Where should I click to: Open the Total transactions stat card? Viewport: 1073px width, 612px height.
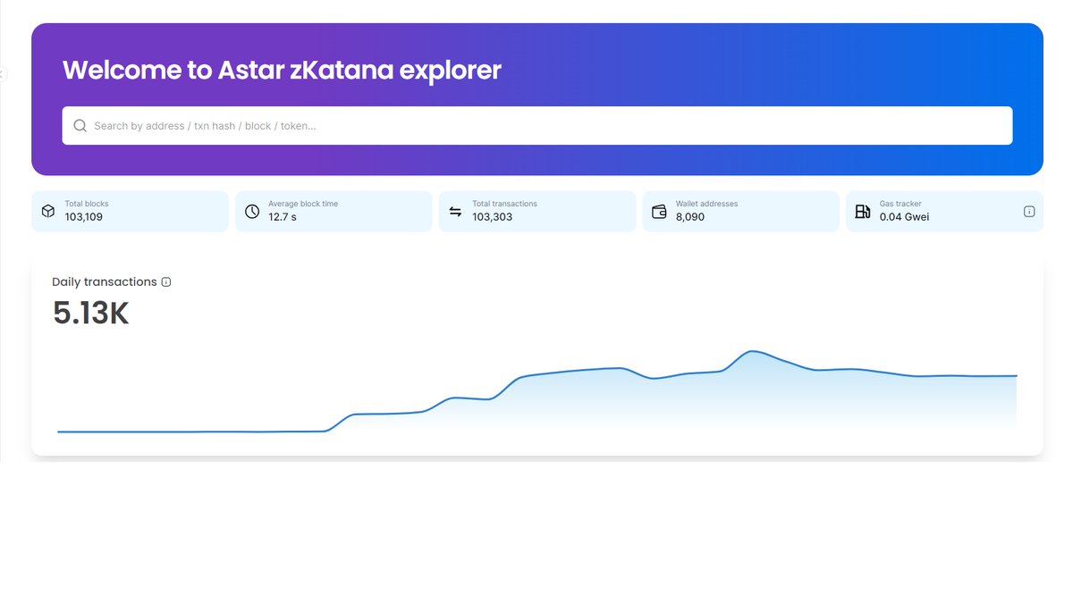tap(537, 212)
